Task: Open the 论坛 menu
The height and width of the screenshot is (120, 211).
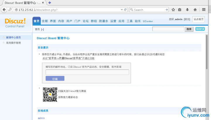Action: pos(85,21)
